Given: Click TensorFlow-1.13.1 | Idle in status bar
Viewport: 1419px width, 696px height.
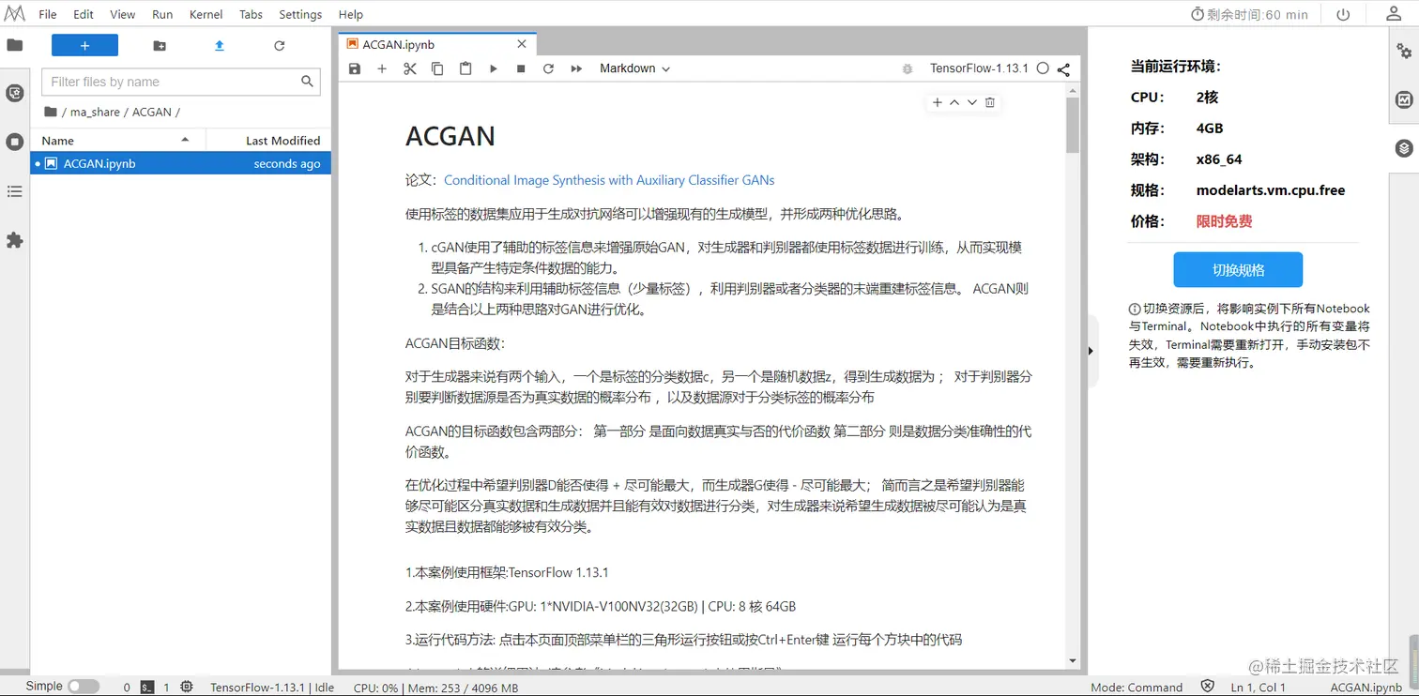Looking at the screenshot, I should pos(272,688).
